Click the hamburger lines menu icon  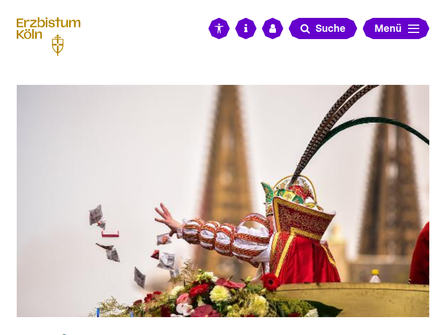pos(414,28)
